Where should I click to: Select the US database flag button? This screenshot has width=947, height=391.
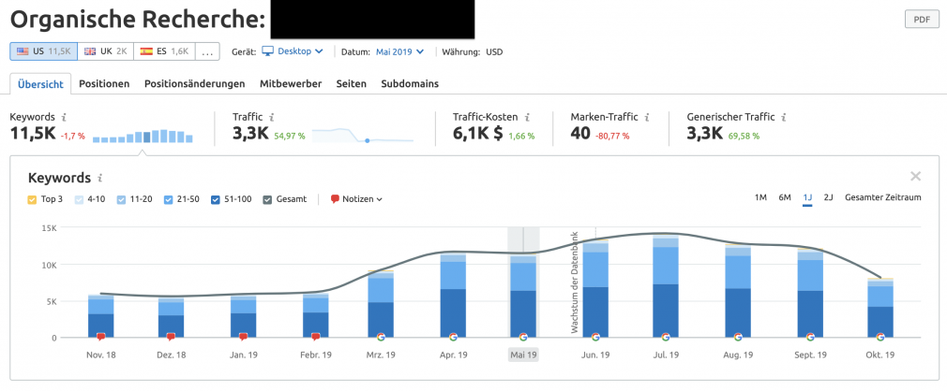click(43, 51)
